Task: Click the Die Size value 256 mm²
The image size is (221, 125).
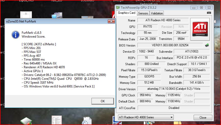Action: (x=181, y=33)
